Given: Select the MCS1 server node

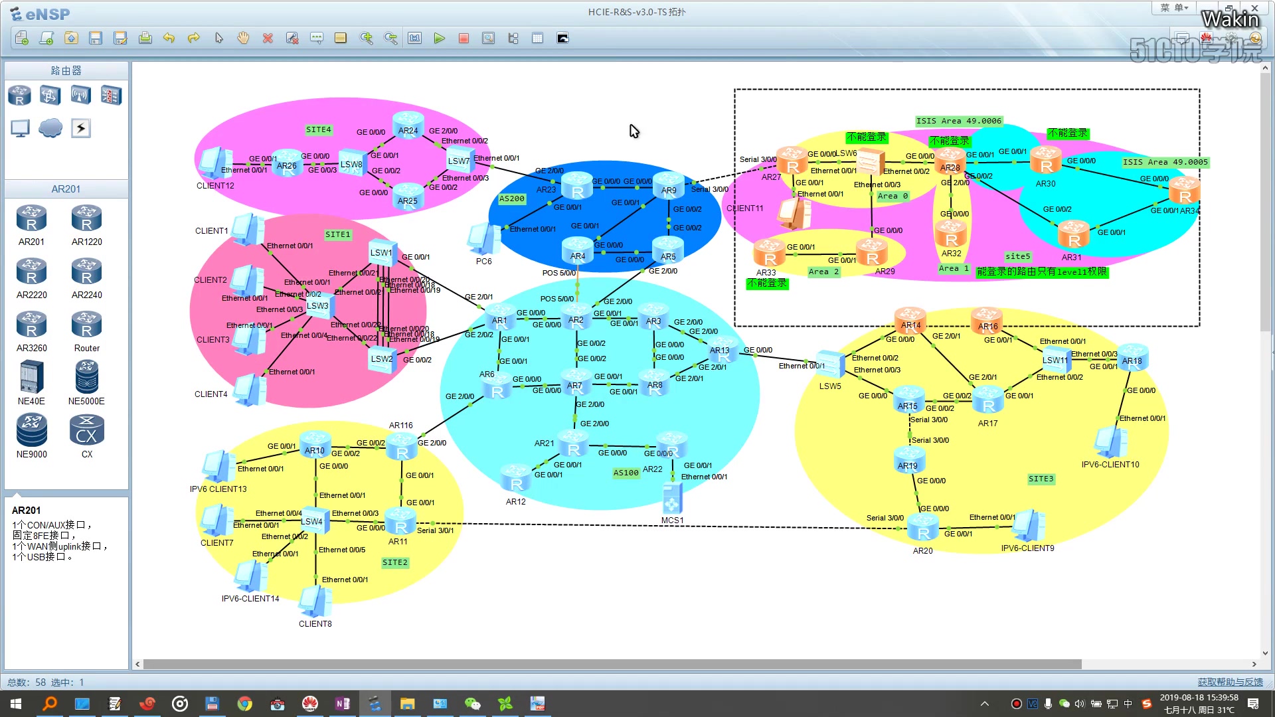Looking at the screenshot, I should [672, 498].
